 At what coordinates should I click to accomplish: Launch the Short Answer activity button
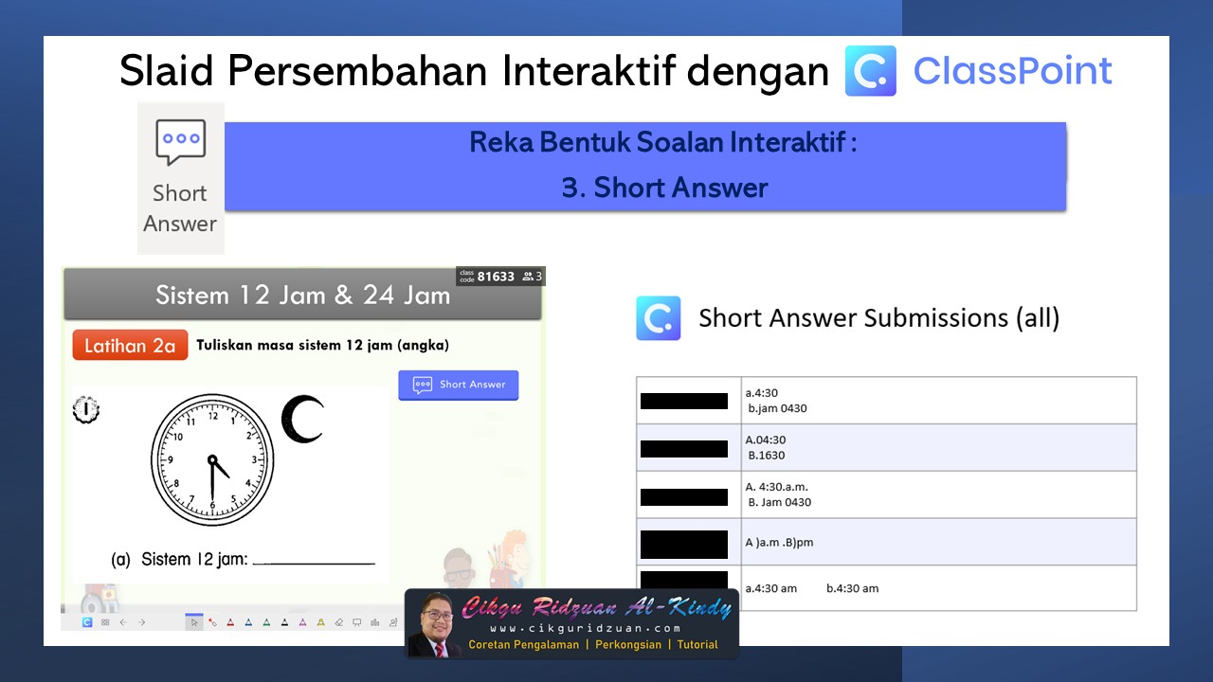(x=458, y=385)
